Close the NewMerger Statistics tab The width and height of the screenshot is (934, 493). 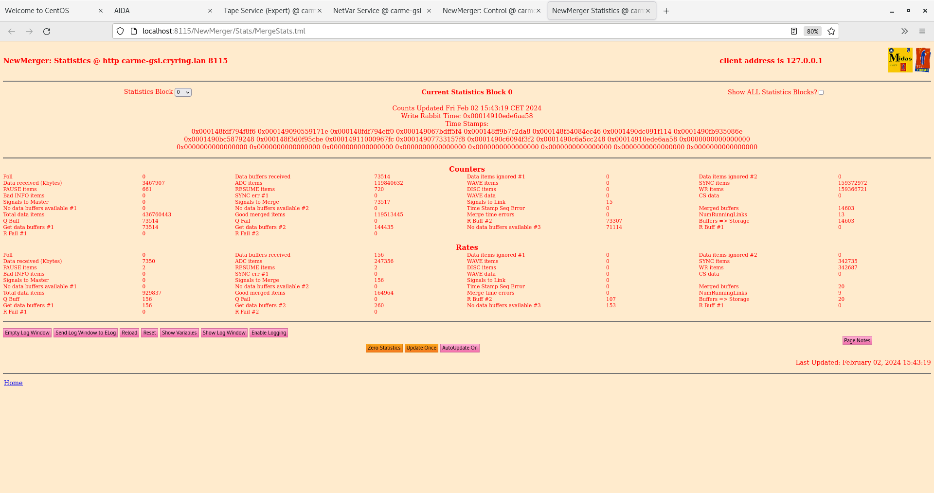(x=648, y=11)
